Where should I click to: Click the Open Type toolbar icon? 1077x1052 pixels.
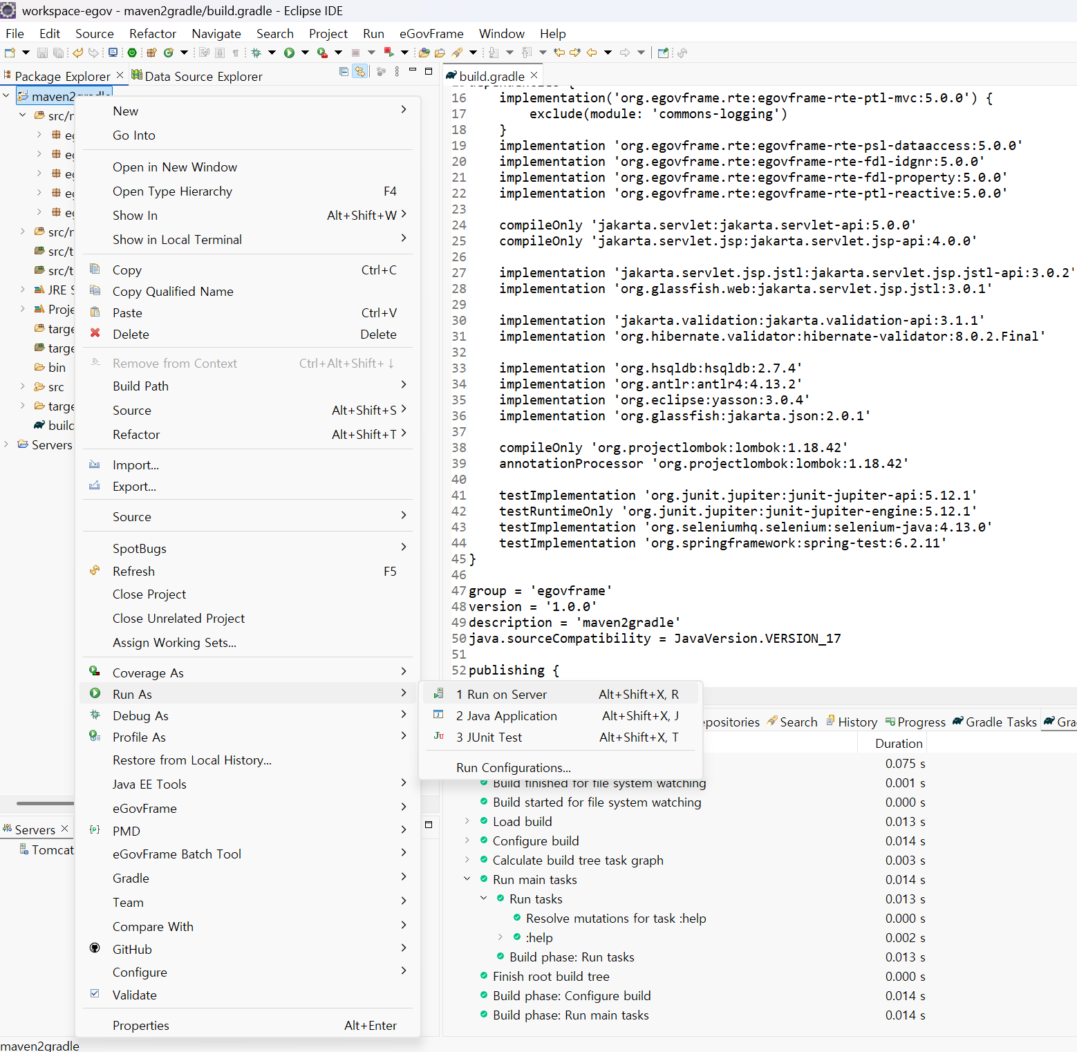click(x=424, y=53)
